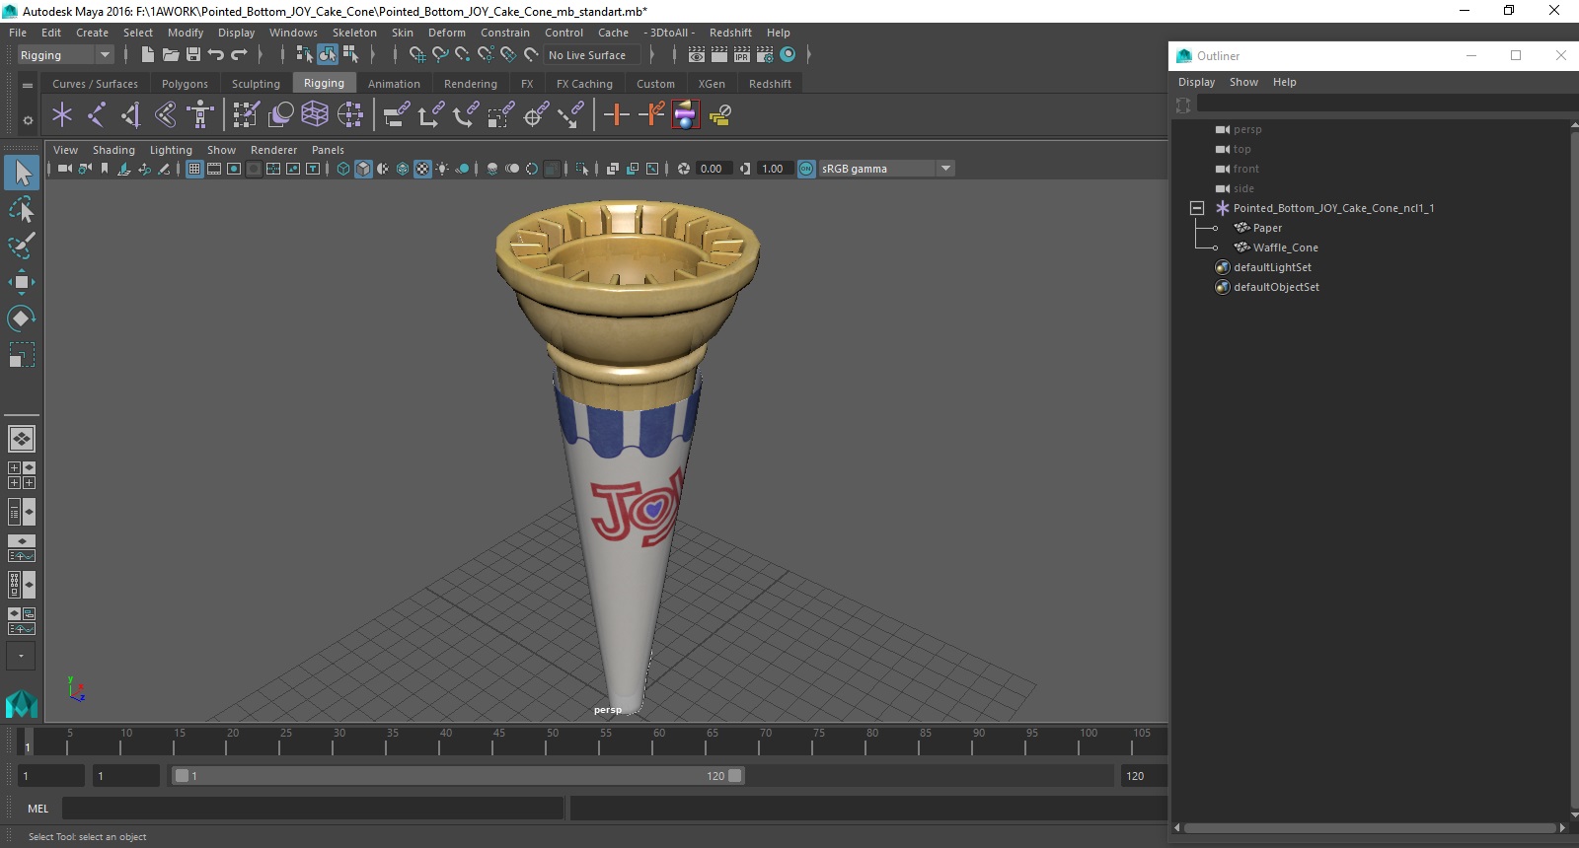Image resolution: width=1579 pixels, height=848 pixels.
Task: Open the shelf tab switcher menu
Action: coord(28,85)
